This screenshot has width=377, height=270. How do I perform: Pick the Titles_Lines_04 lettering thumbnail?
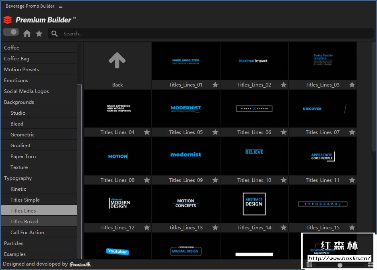coord(117,108)
